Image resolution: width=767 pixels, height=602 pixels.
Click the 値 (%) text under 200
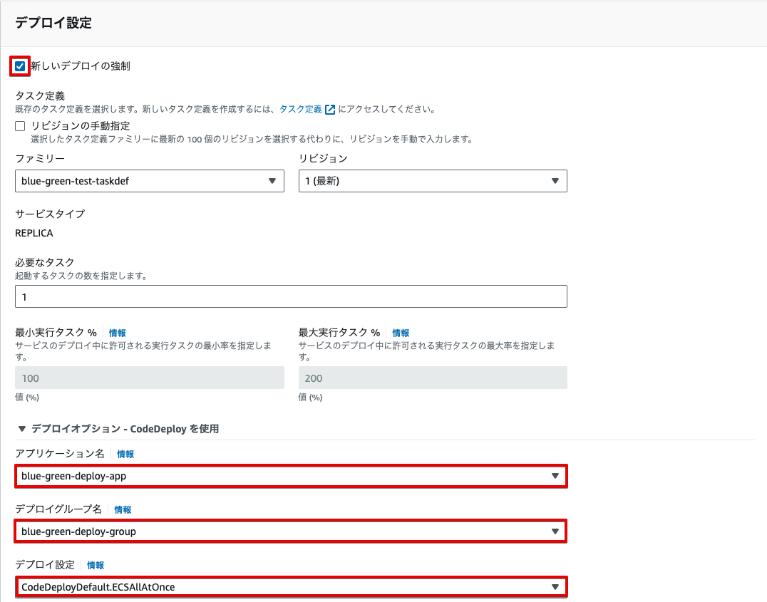(x=310, y=397)
